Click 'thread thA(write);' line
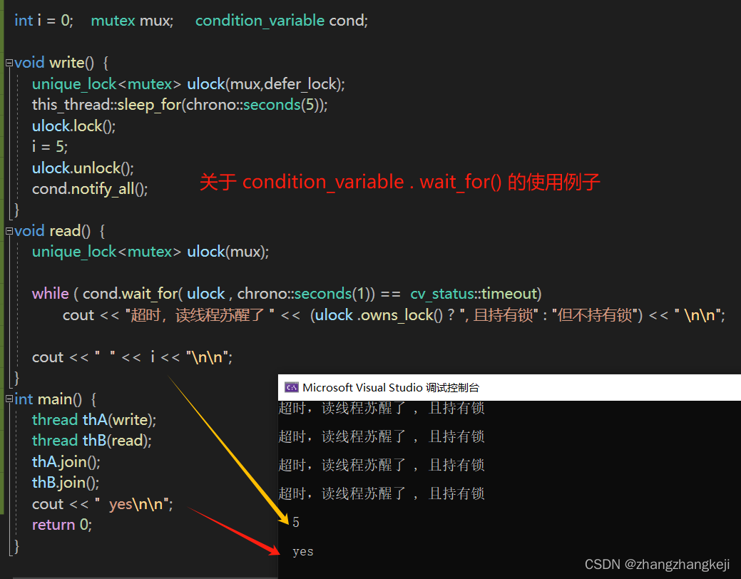The width and height of the screenshot is (741, 579). (94, 420)
